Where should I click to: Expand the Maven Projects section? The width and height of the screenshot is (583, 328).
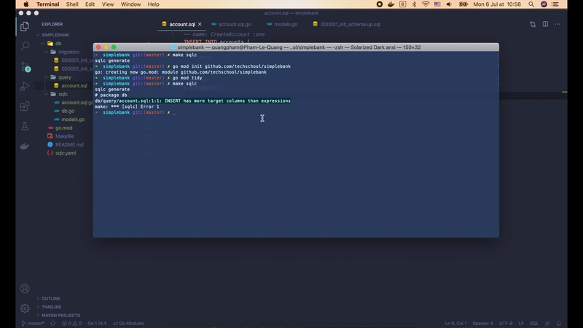(x=60, y=316)
